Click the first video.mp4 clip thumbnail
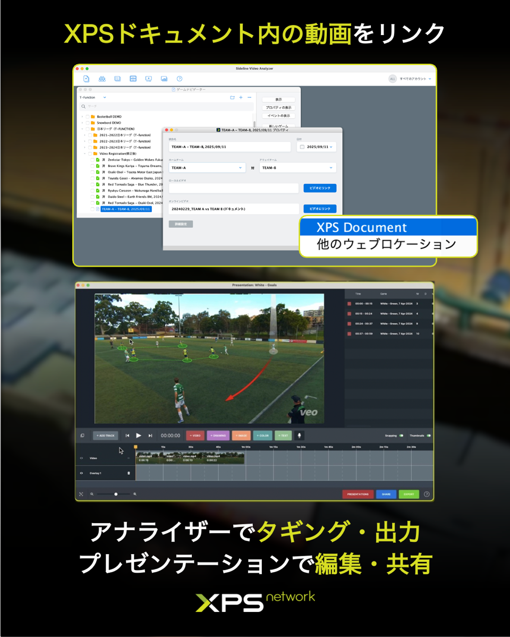The image size is (510, 637). click(x=149, y=458)
